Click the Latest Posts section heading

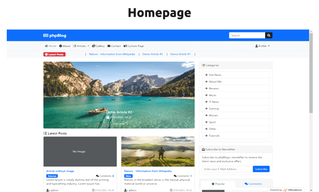tap(55, 134)
